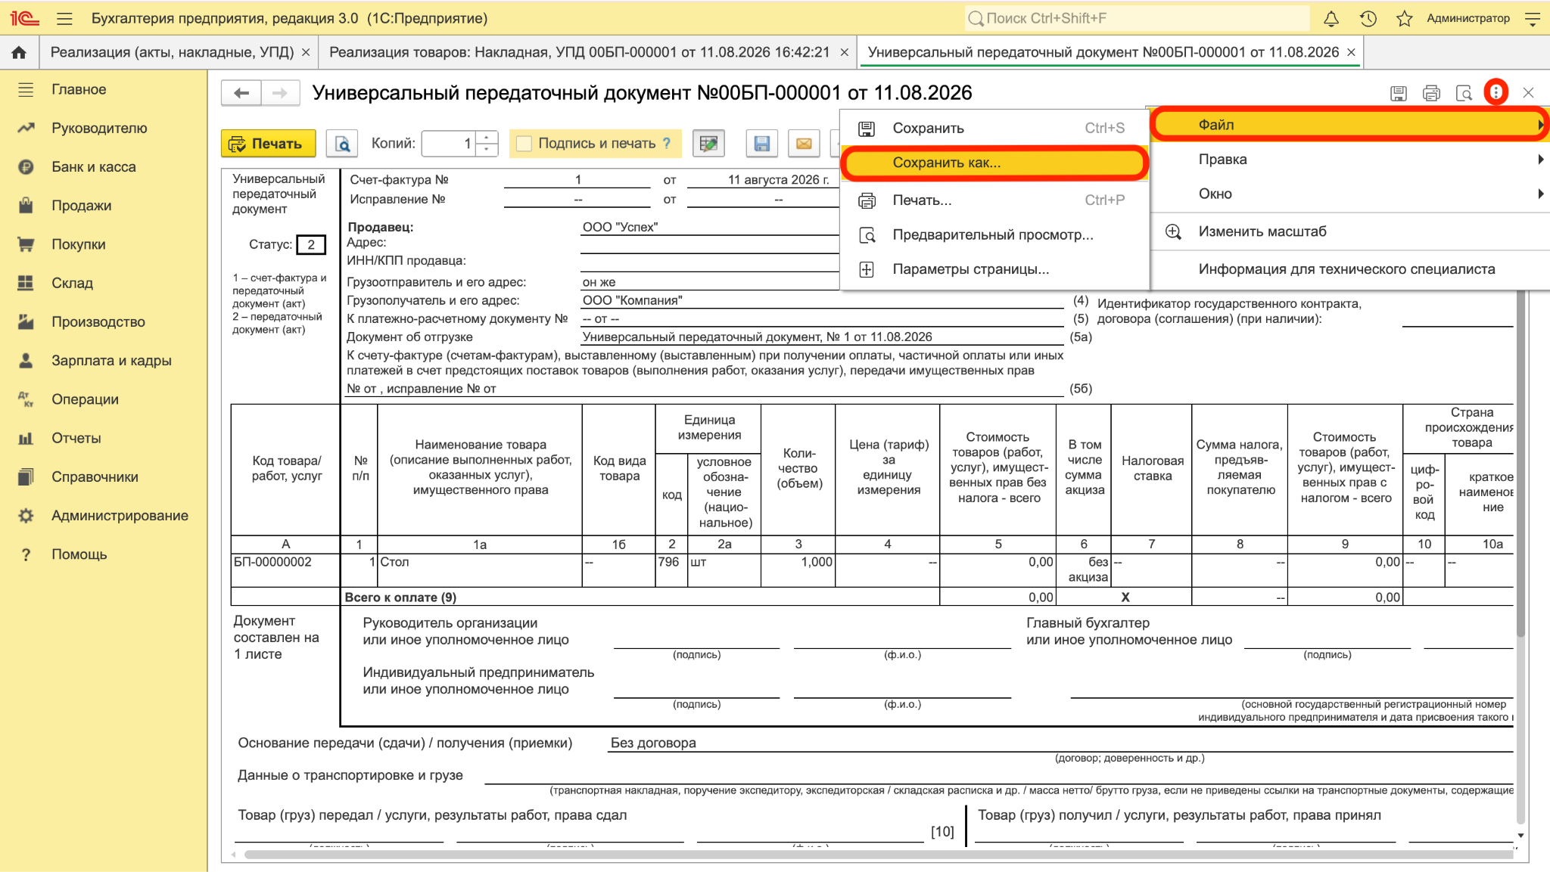Click the Печать button
This screenshot has height=872, width=1550.
268,143
